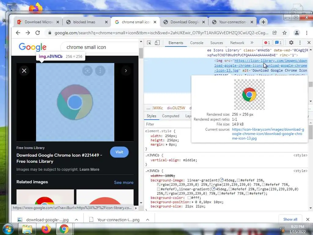Screen dimensions: 313x235
Task: Open the second related red thumbnail
Action: tap(105, 197)
